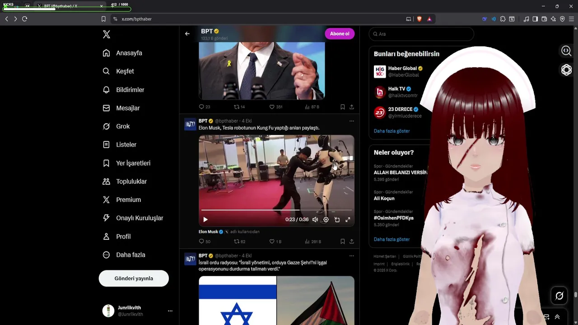Open Grok from the sidebar
The height and width of the screenshot is (325, 578).
(x=116, y=126)
